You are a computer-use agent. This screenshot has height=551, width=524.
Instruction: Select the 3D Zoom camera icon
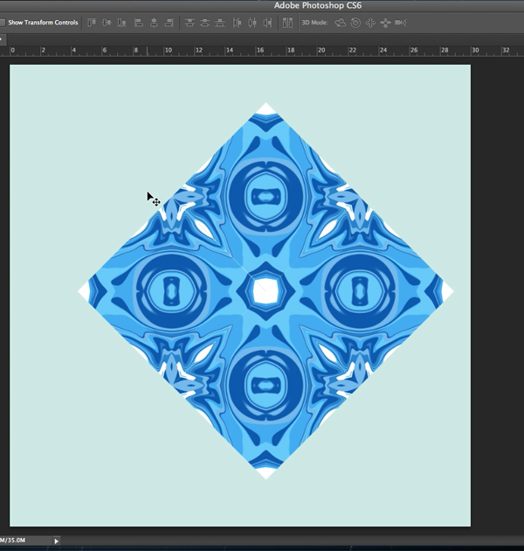point(401,23)
